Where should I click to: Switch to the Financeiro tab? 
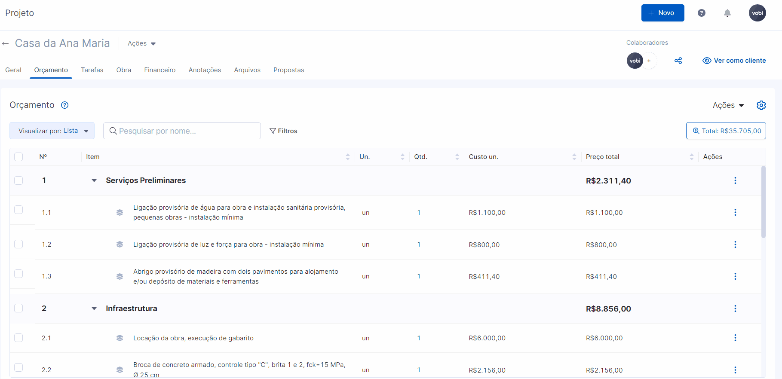(x=159, y=70)
